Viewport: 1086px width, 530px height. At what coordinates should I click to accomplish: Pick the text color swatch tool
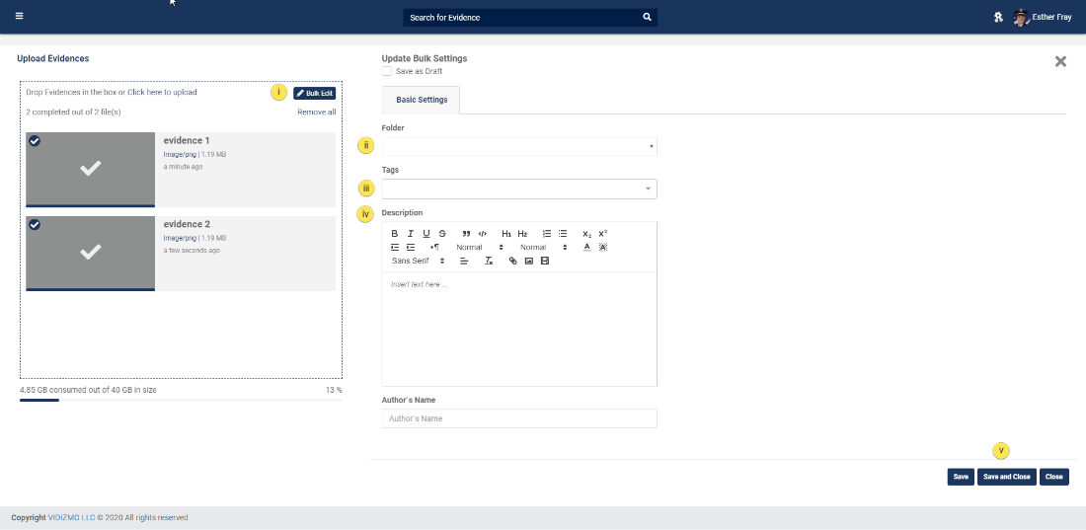[x=586, y=247]
